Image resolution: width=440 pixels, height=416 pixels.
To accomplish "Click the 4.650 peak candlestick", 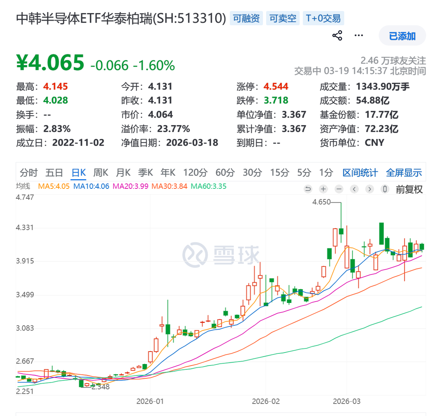I will [341, 231].
